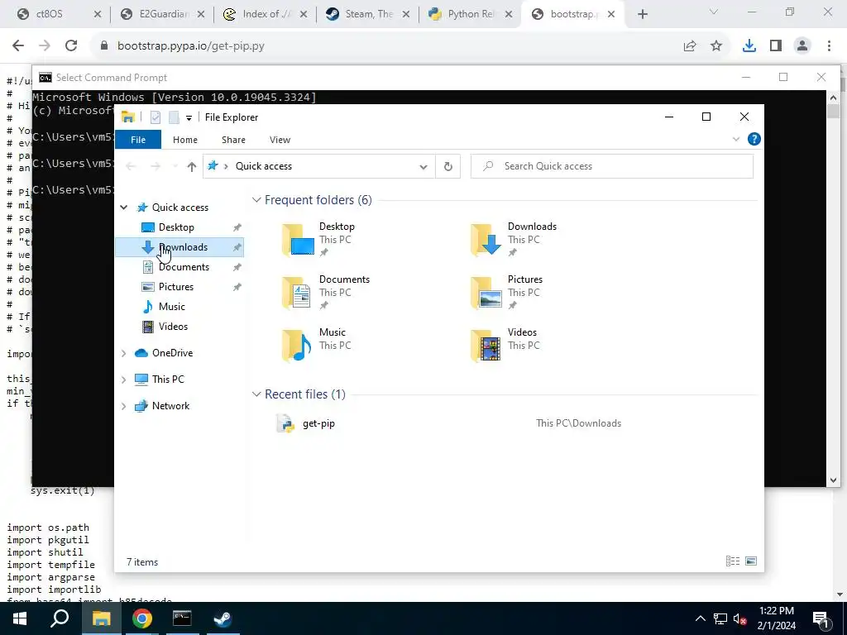Open Chrome tab search chevron
847x635 pixels.
[714, 12]
